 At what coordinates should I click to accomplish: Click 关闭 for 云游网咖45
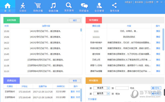[x=78, y=92]
